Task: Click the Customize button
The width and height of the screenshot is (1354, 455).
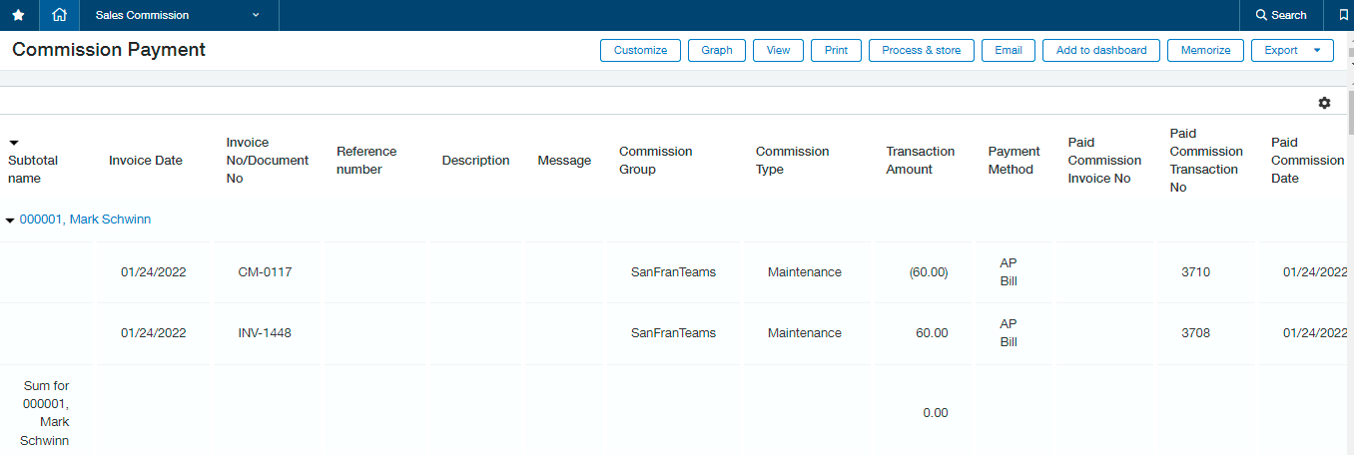Action: tap(640, 50)
